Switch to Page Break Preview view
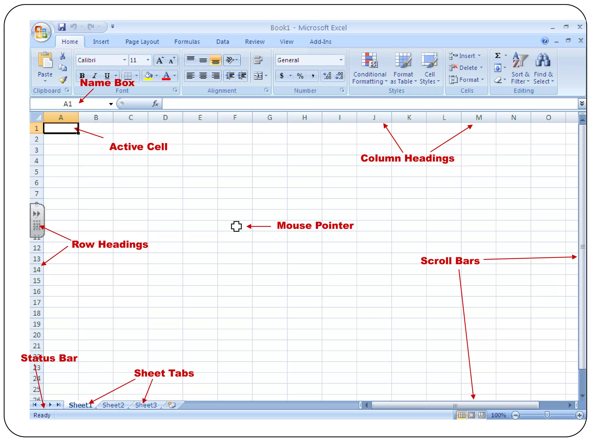Screen dimensions: 591x443 [x=482, y=415]
